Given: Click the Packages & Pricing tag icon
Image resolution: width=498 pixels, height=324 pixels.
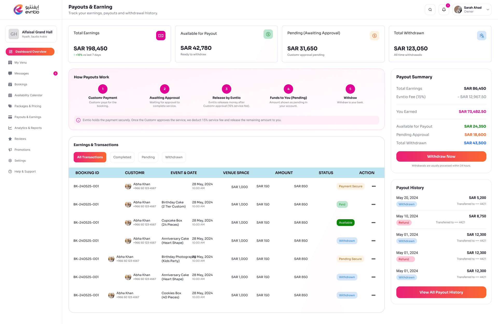Looking at the screenshot, I should (10, 106).
